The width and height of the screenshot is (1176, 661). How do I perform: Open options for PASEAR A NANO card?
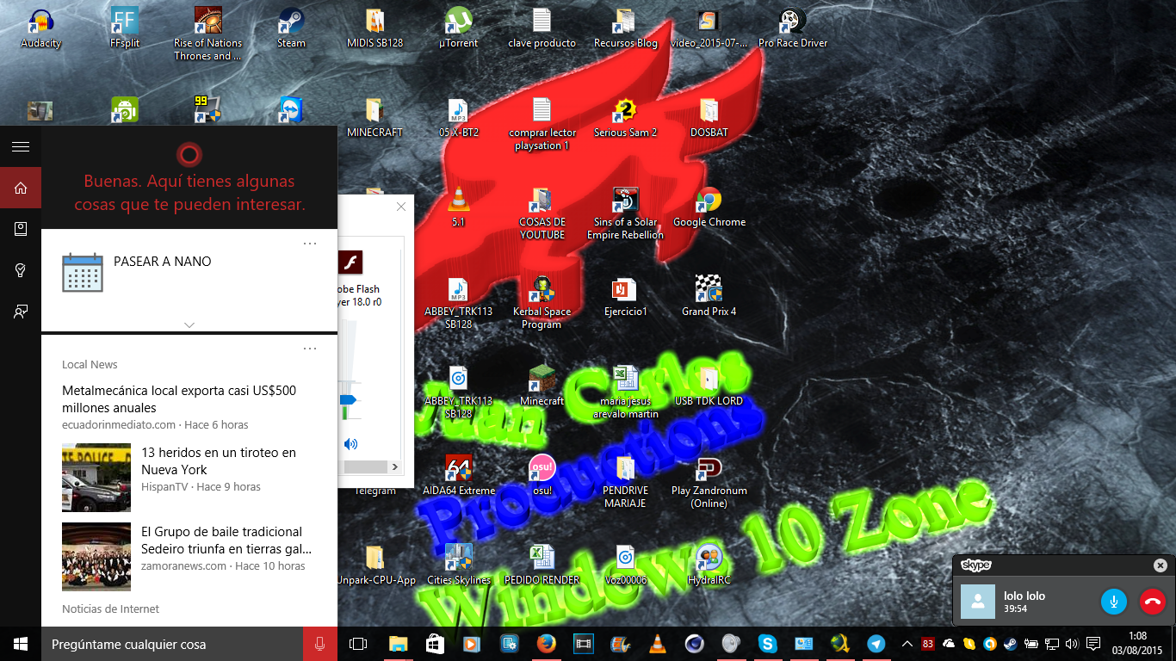[310, 244]
